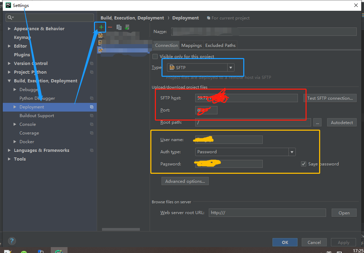The image size is (364, 253).
Task: Open the help question mark icon
Action: tap(11, 241)
